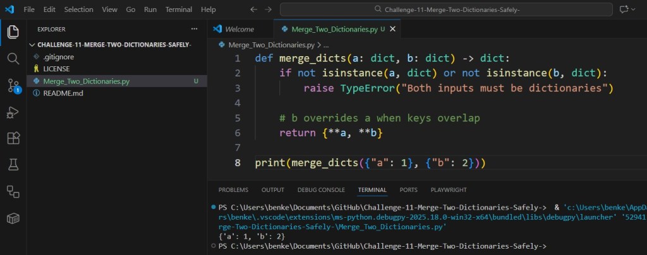Select the TERMINAL panel tab

[x=372, y=190]
